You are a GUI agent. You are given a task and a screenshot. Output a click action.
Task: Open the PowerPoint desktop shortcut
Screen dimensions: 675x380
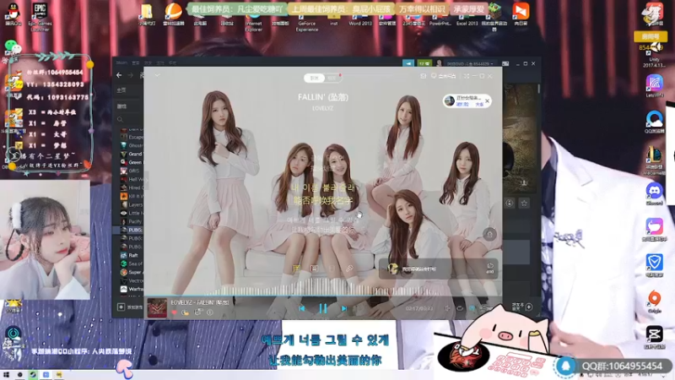click(x=440, y=19)
